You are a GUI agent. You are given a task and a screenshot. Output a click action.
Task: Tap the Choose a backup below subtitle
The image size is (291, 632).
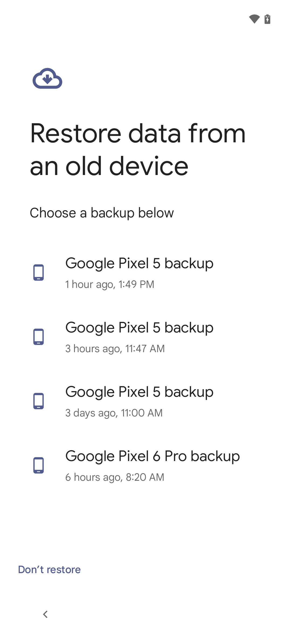(102, 213)
